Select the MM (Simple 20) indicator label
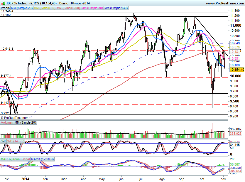This screenshot has width=245, height=182. tap(22, 8)
